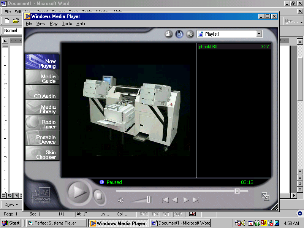The width and height of the screenshot is (304, 228).
Task: Click the seek bar thumb
Action: pyautogui.click(x=237, y=191)
